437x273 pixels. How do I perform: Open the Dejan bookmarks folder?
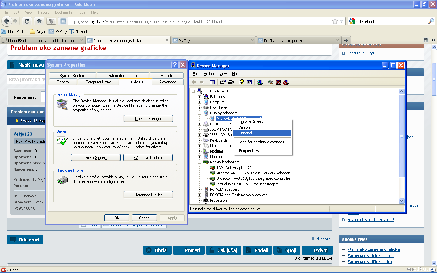tap(38, 32)
